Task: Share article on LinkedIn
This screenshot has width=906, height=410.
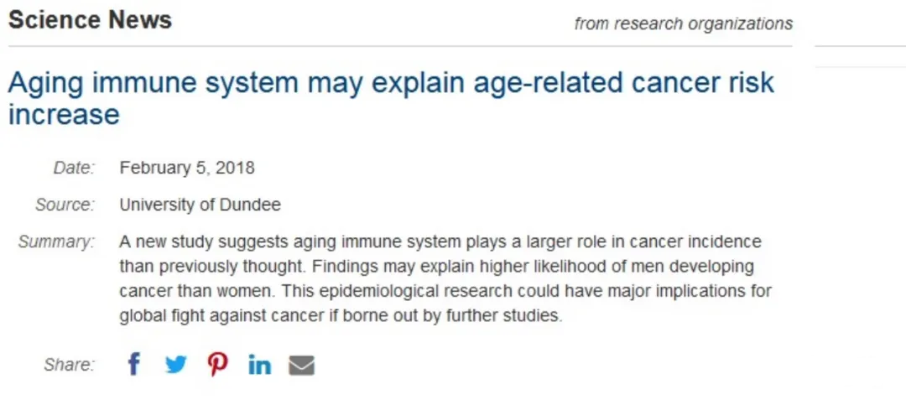Action: pyautogui.click(x=259, y=365)
